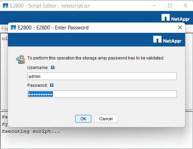
Task: Open the partially hidden File menu
Action: tap(4, 29)
